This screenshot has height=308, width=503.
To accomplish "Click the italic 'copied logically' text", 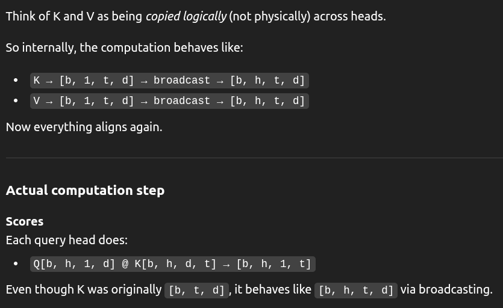I will [x=186, y=16].
